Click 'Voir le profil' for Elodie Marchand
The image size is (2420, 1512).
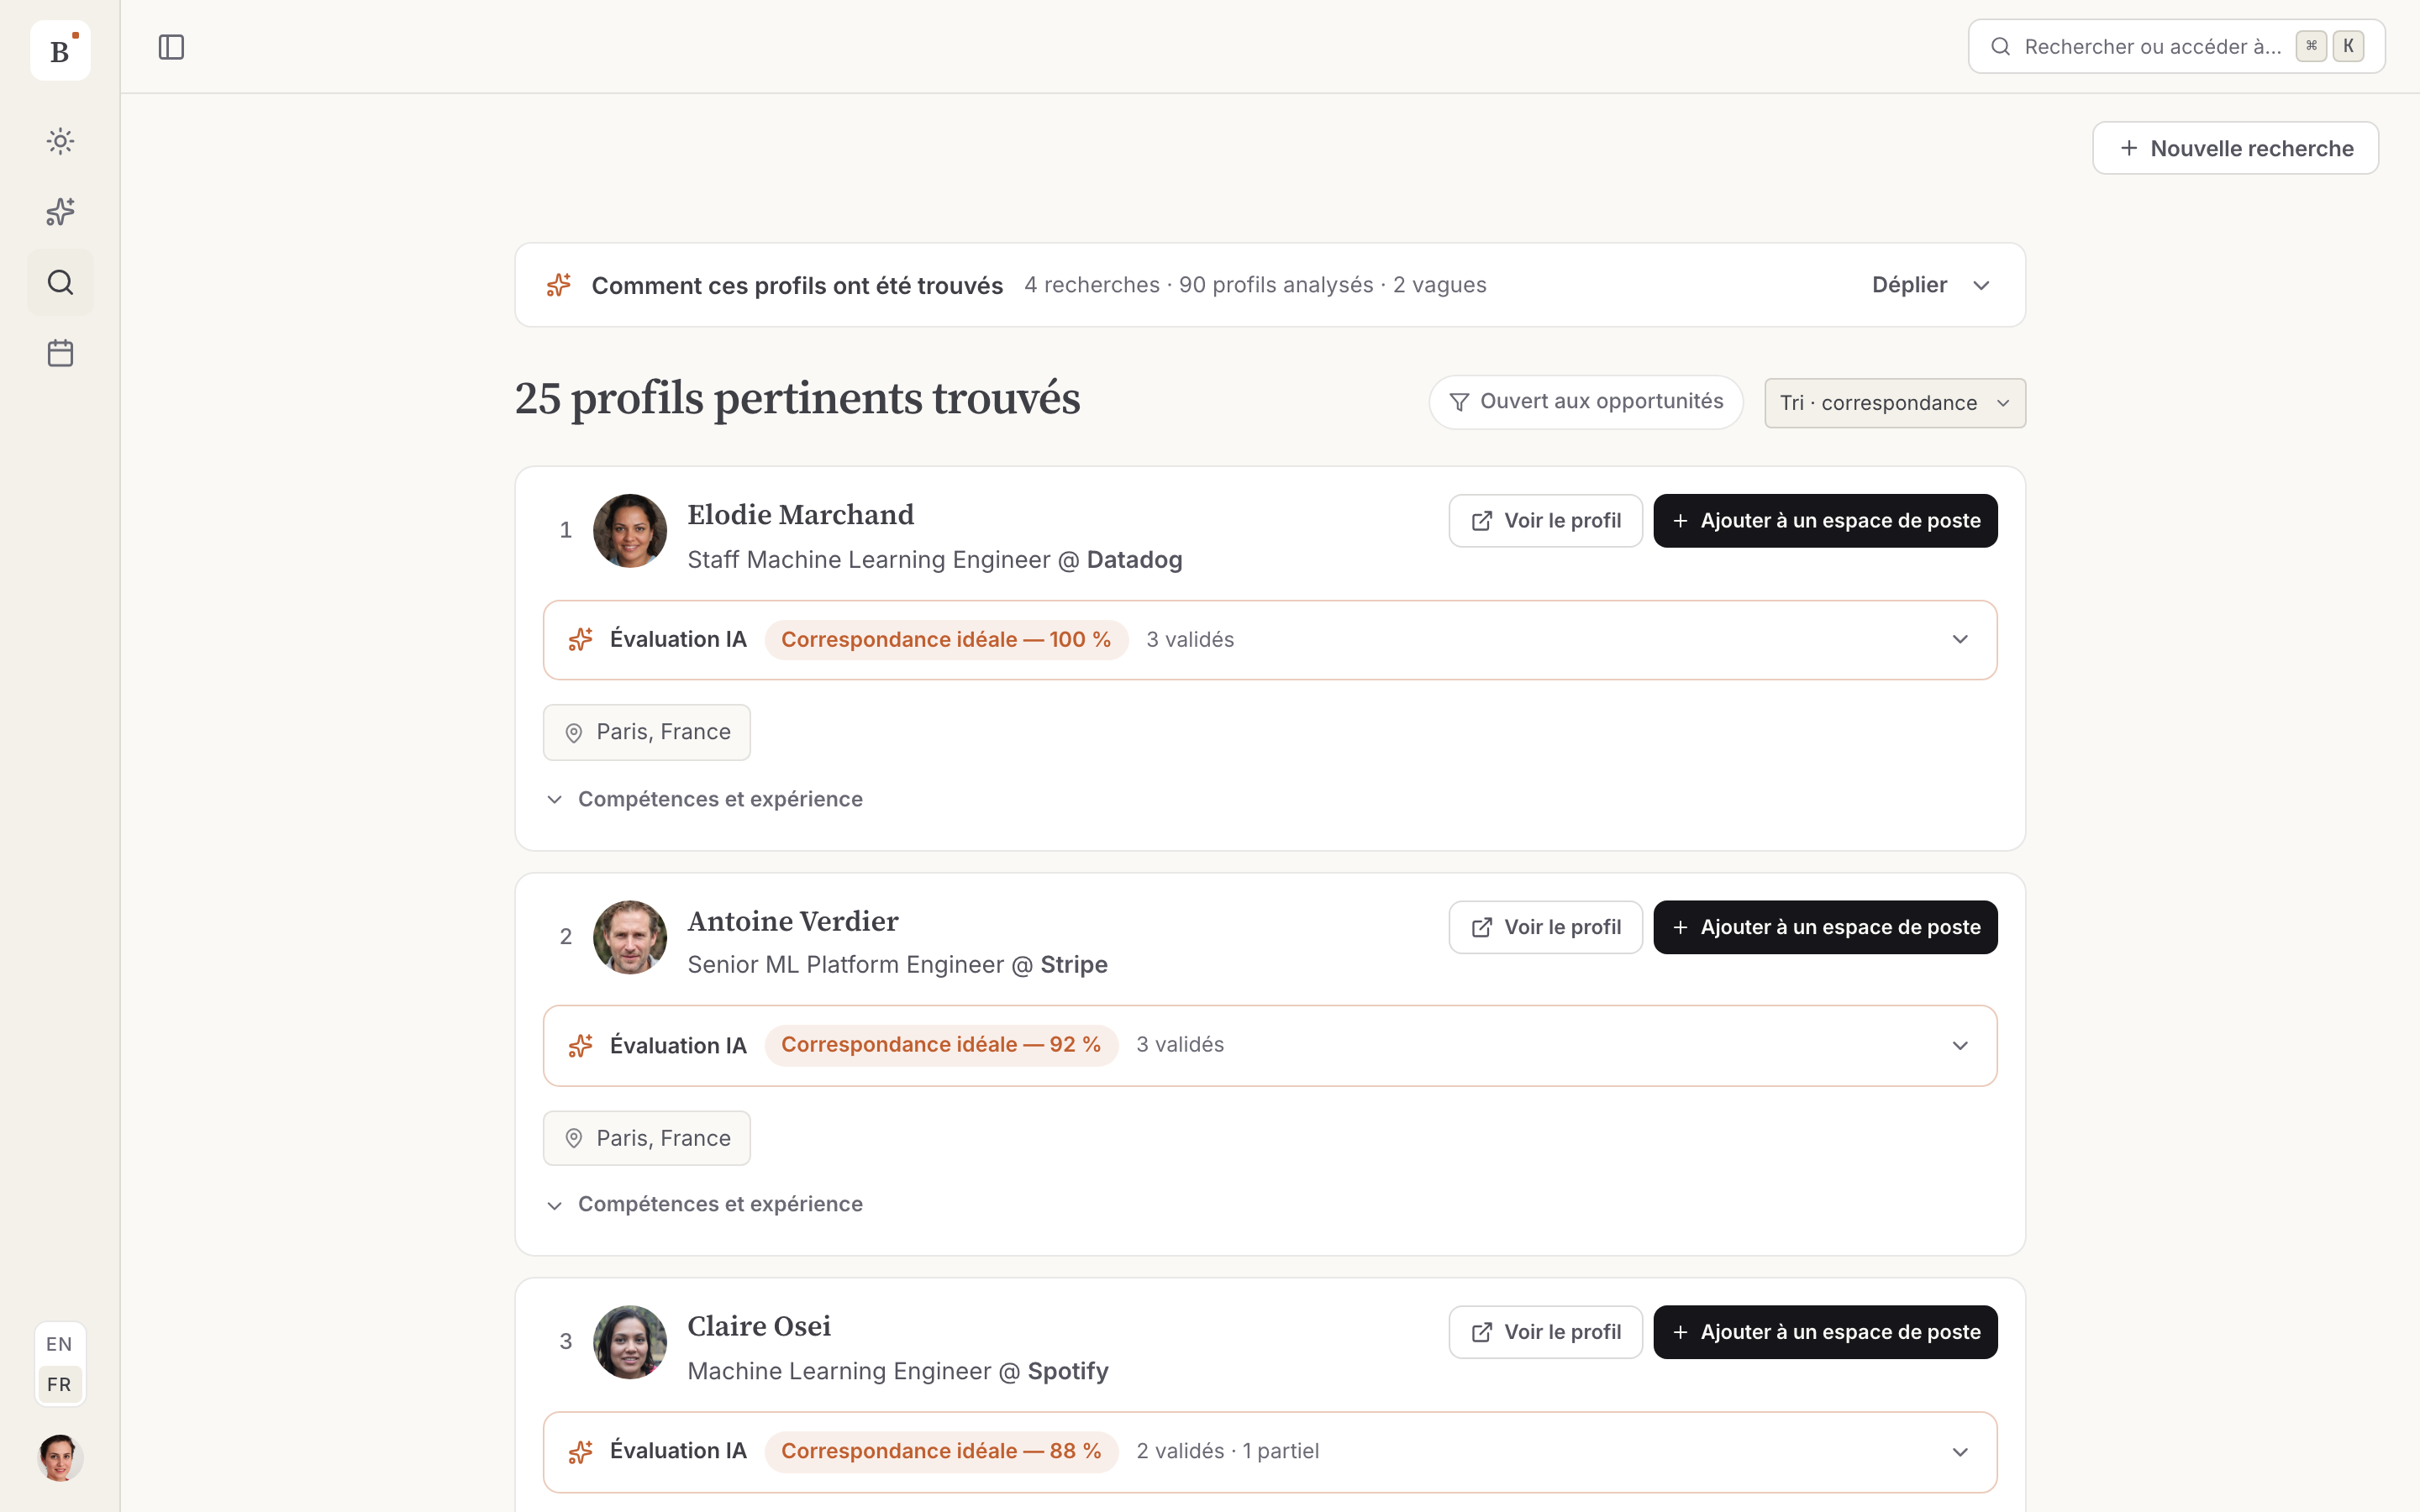click(x=1545, y=521)
